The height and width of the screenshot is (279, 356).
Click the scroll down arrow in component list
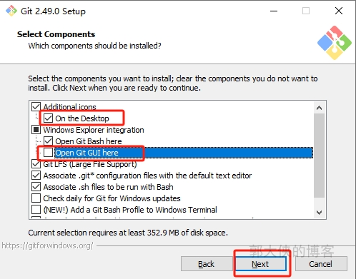(x=320, y=212)
